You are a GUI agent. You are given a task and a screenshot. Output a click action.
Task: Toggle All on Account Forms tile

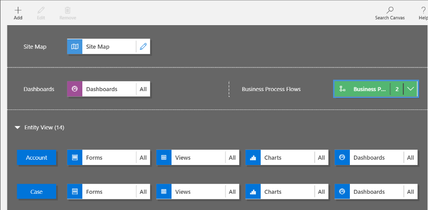[143, 158]
